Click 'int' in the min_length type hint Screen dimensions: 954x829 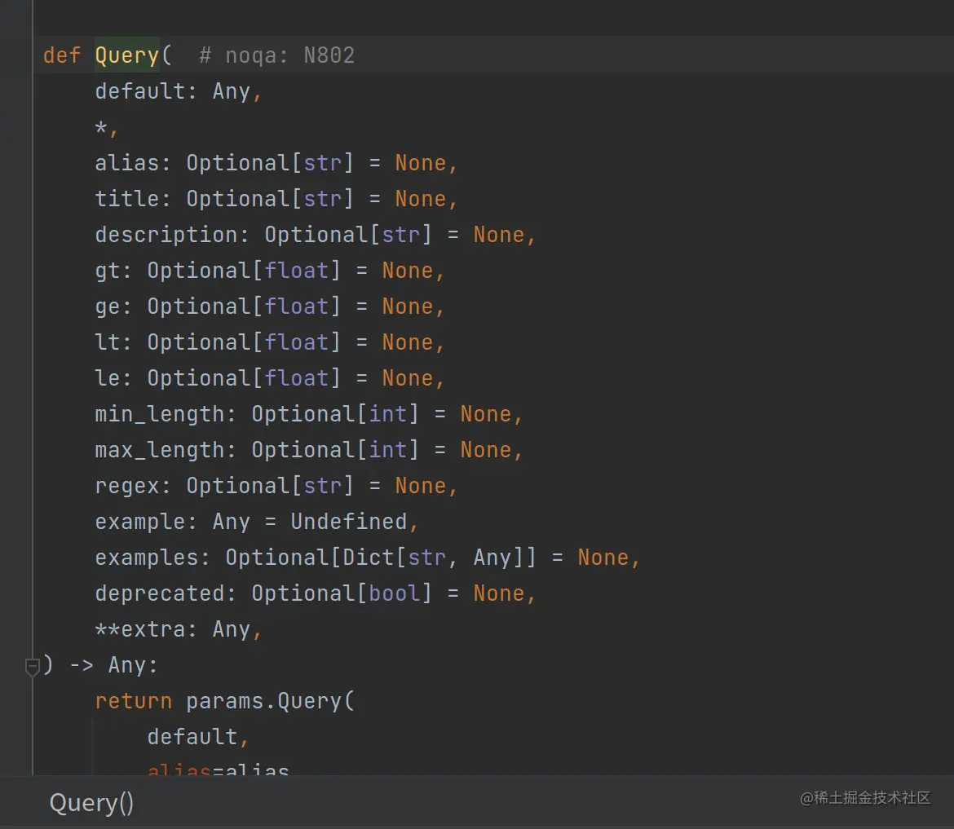387,414
